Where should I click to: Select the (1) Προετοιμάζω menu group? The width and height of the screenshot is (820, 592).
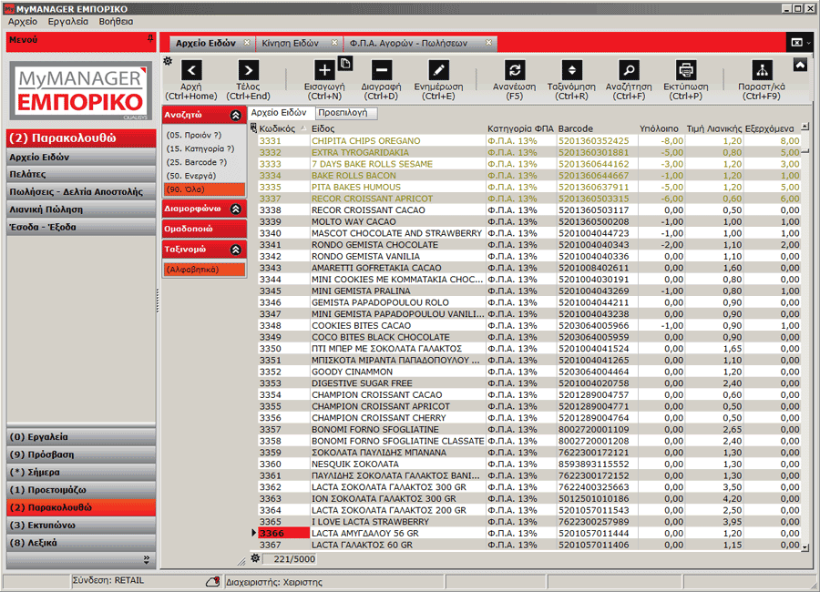tap(81, 490)
